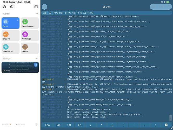
Task: Collapse the Inventar section
Action: coord(37,14)
